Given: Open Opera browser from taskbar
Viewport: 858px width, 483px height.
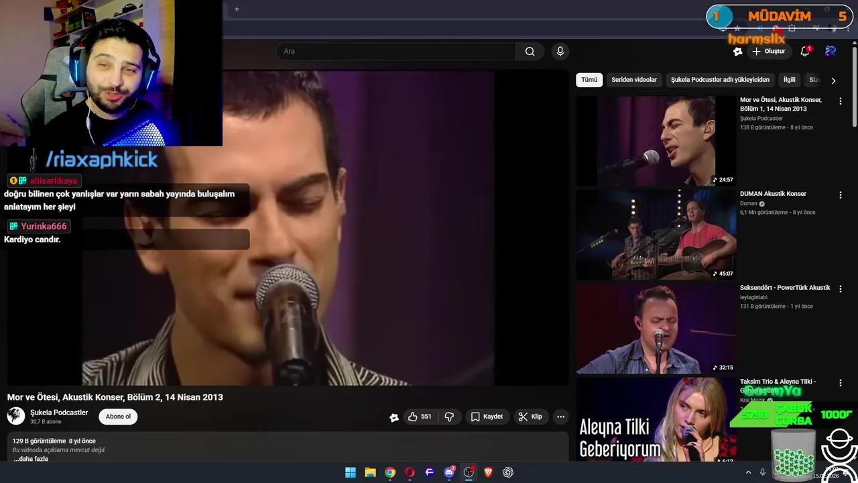Looking at the screenshot, I should coord(410,472).
